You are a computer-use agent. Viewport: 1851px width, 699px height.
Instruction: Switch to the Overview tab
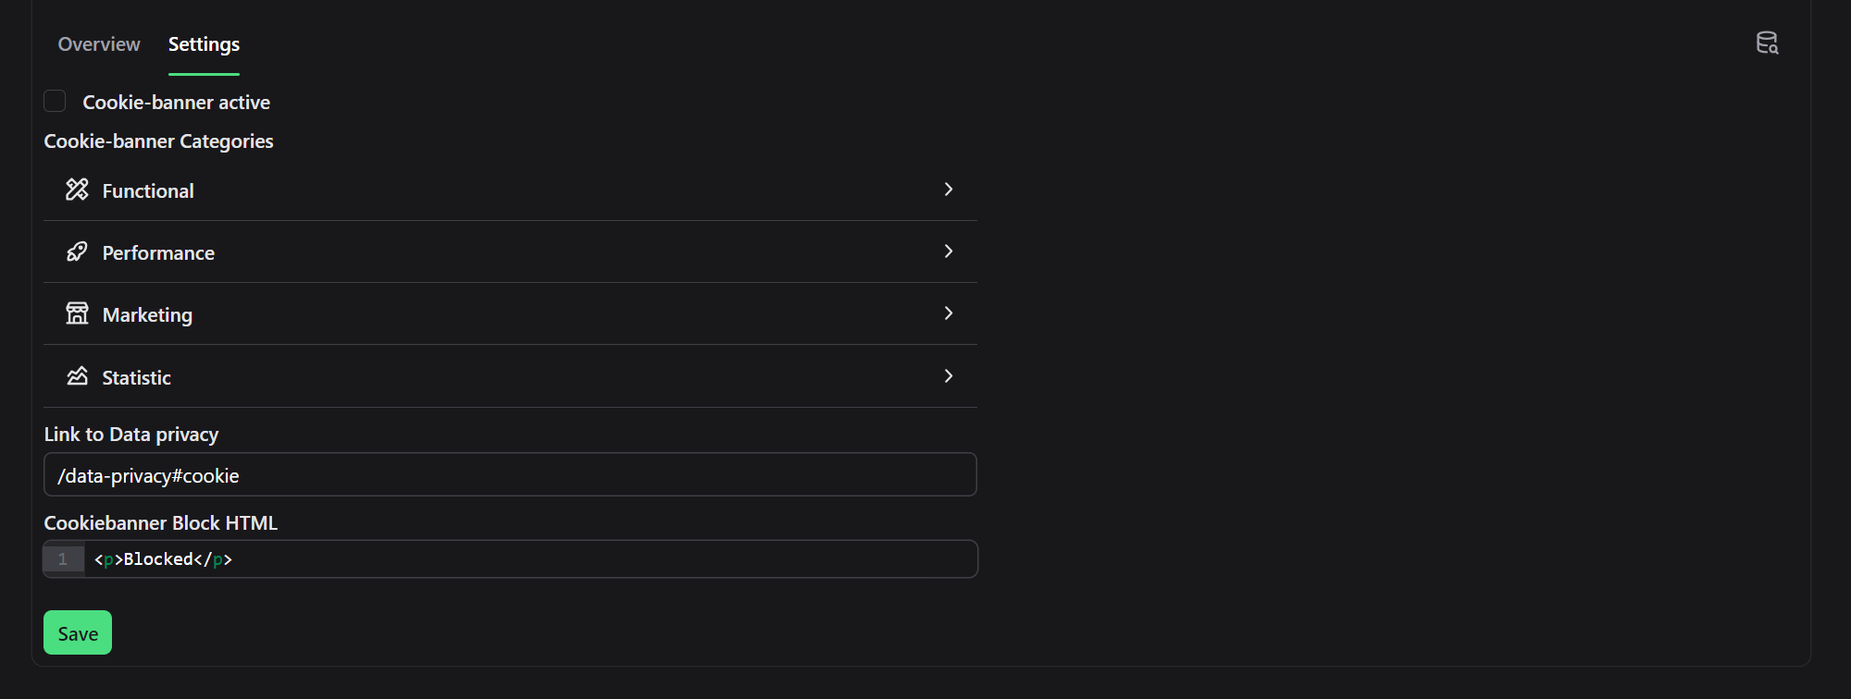[99, 44]
